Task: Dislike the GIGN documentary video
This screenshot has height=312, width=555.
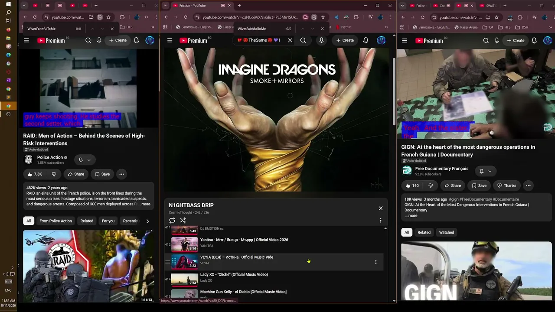Action: pos(431,185)
